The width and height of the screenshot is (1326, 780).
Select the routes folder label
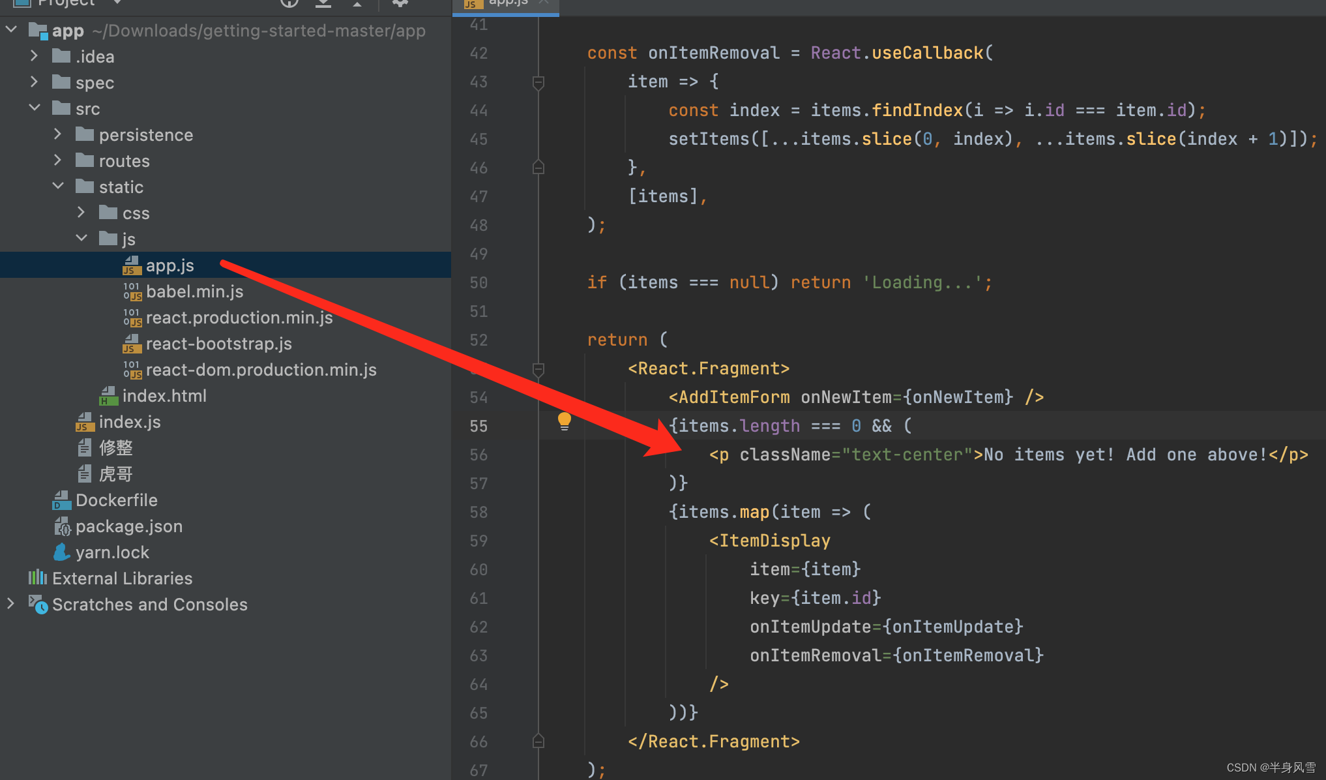tap(125, 161)
